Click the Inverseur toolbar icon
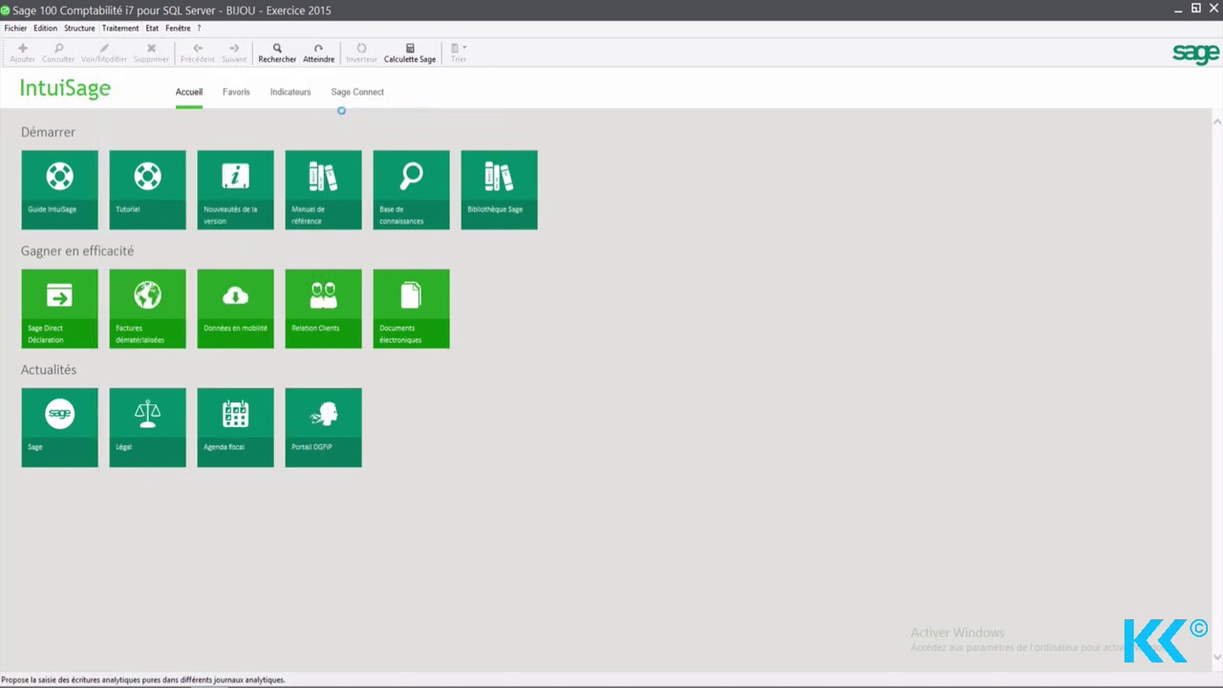This screenshot has width=1223, height=688. coord(361,53)
